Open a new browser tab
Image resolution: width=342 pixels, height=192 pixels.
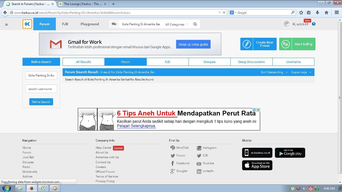tap(113, 4)
